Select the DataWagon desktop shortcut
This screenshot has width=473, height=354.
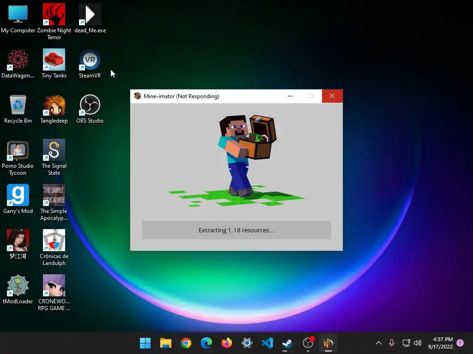click(x=18, y=64)
